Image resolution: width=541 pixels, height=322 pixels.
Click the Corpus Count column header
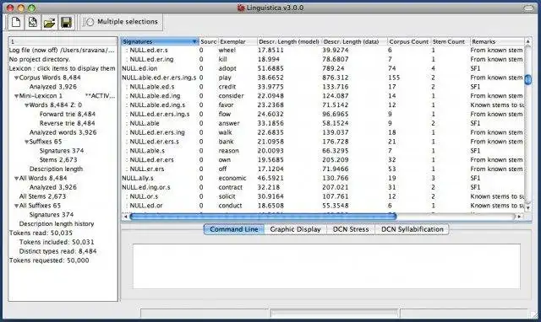click(409, 41)
